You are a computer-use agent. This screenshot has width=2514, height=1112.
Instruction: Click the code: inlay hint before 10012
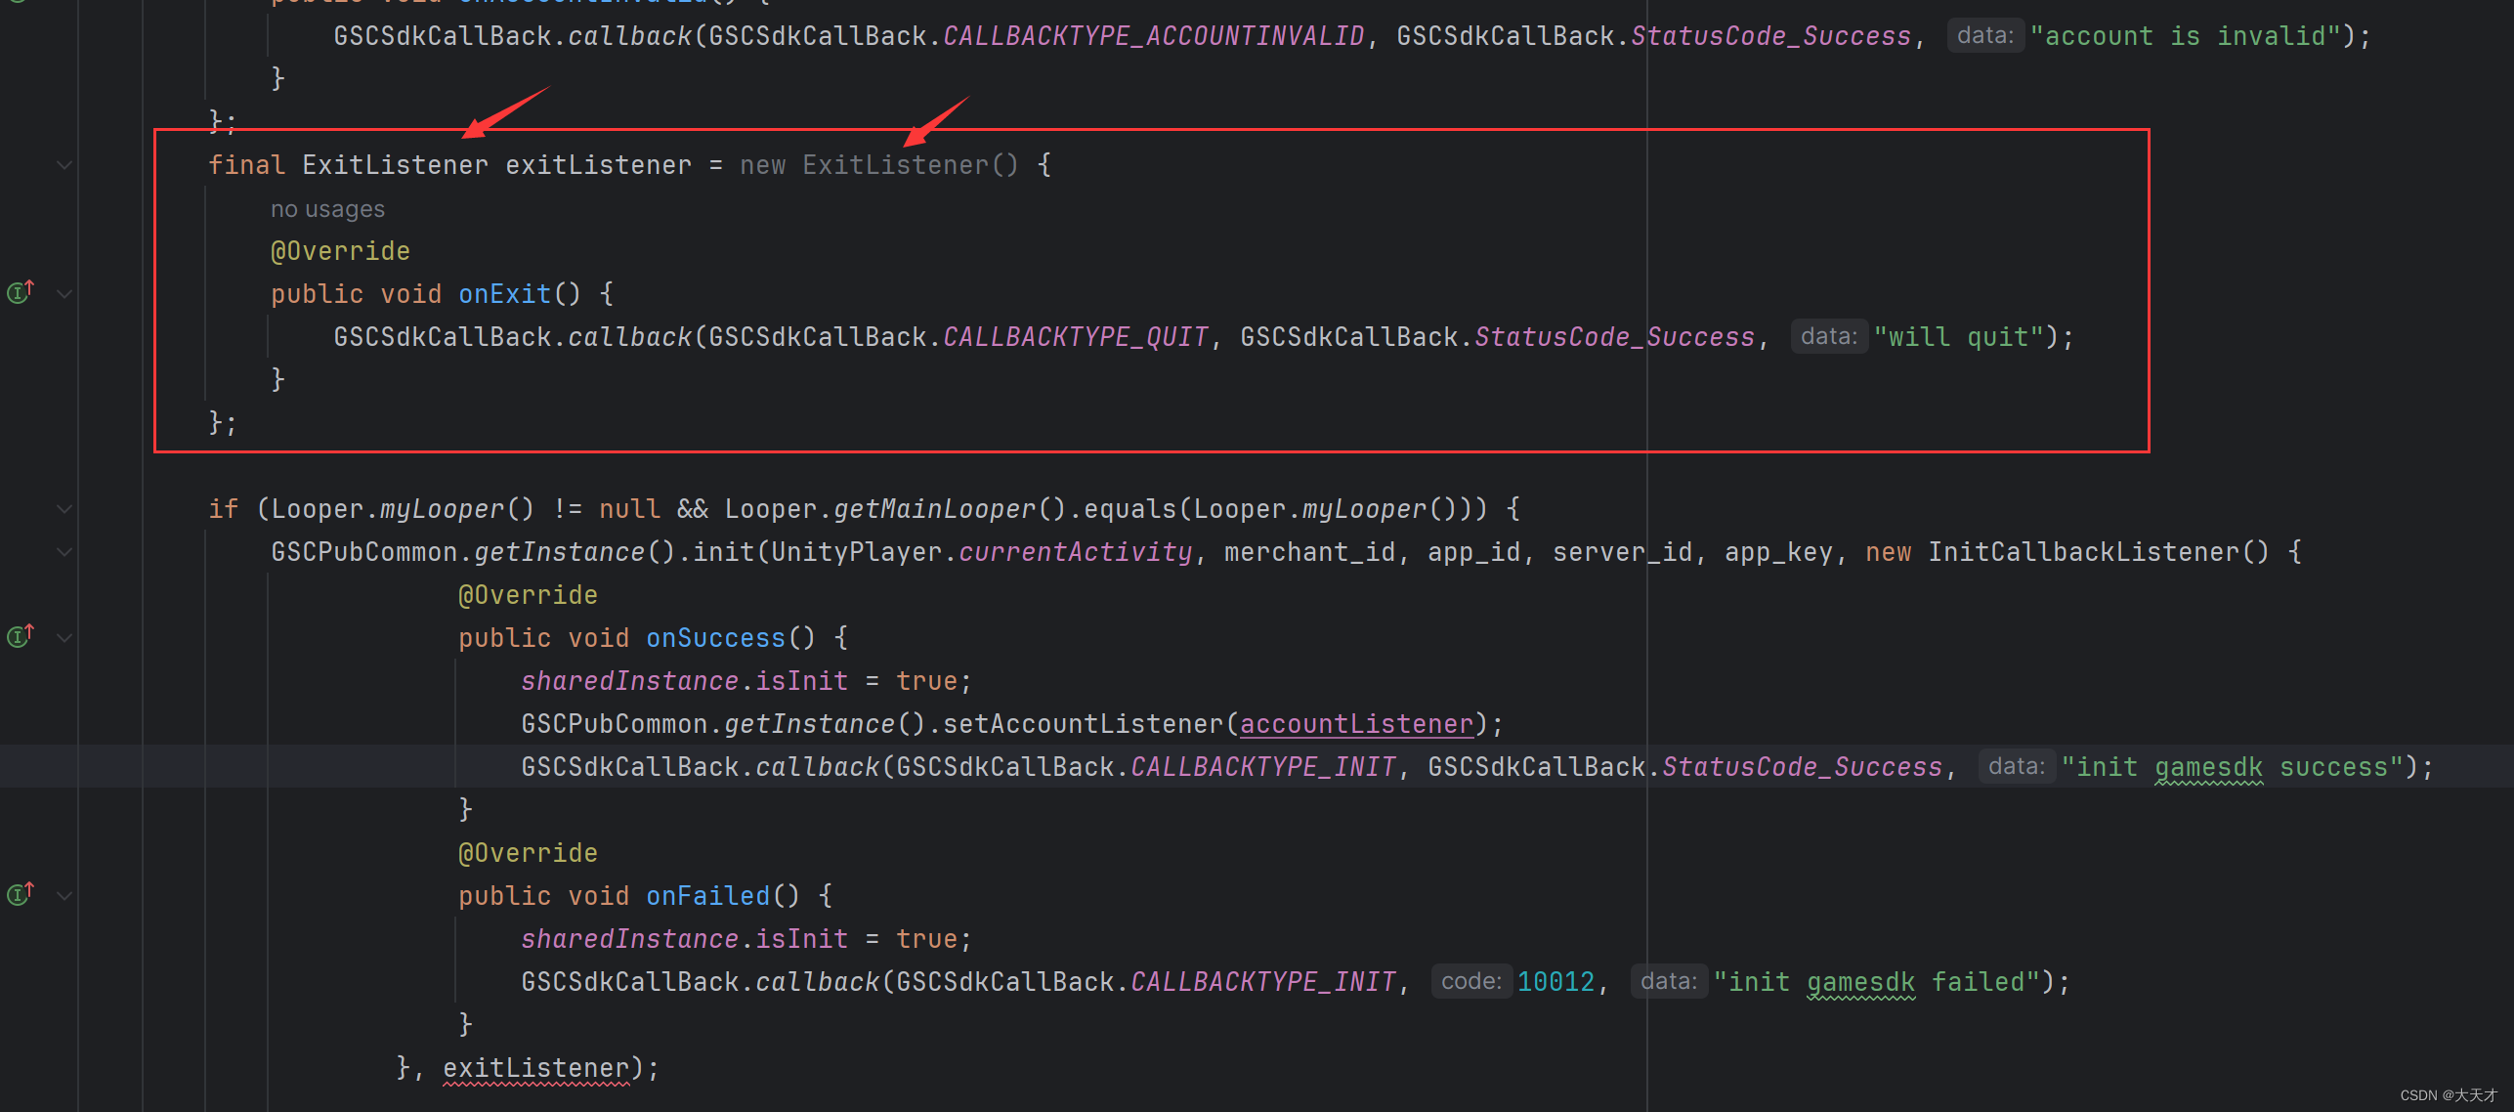pos(1471,981)
